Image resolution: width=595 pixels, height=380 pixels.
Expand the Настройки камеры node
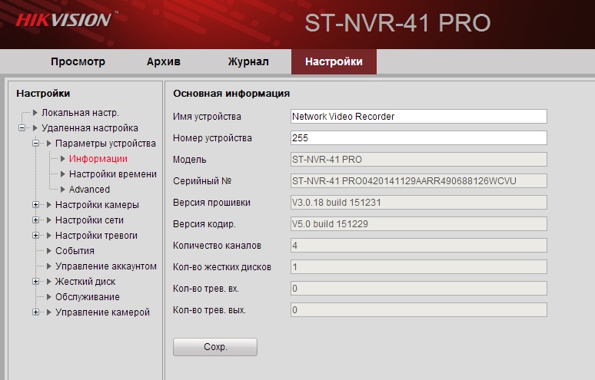(x=35, y=205)
